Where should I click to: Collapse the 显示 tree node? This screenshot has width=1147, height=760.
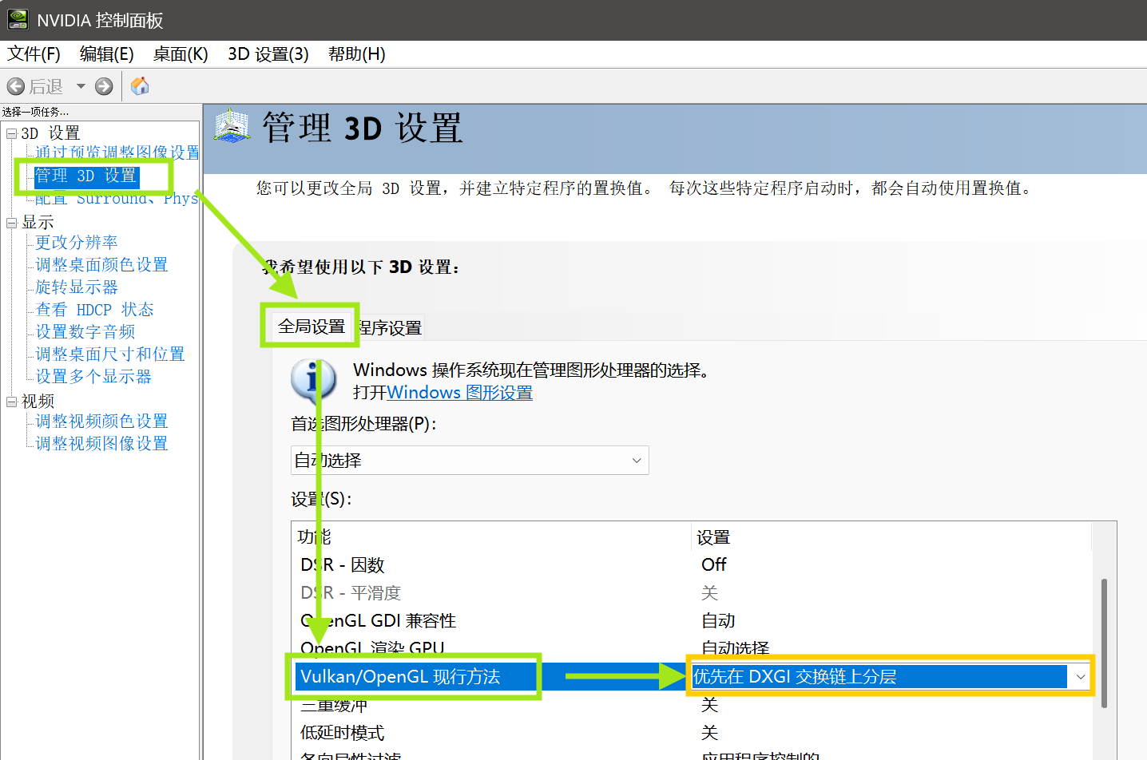pyautogui.click(x=12, y=223)
